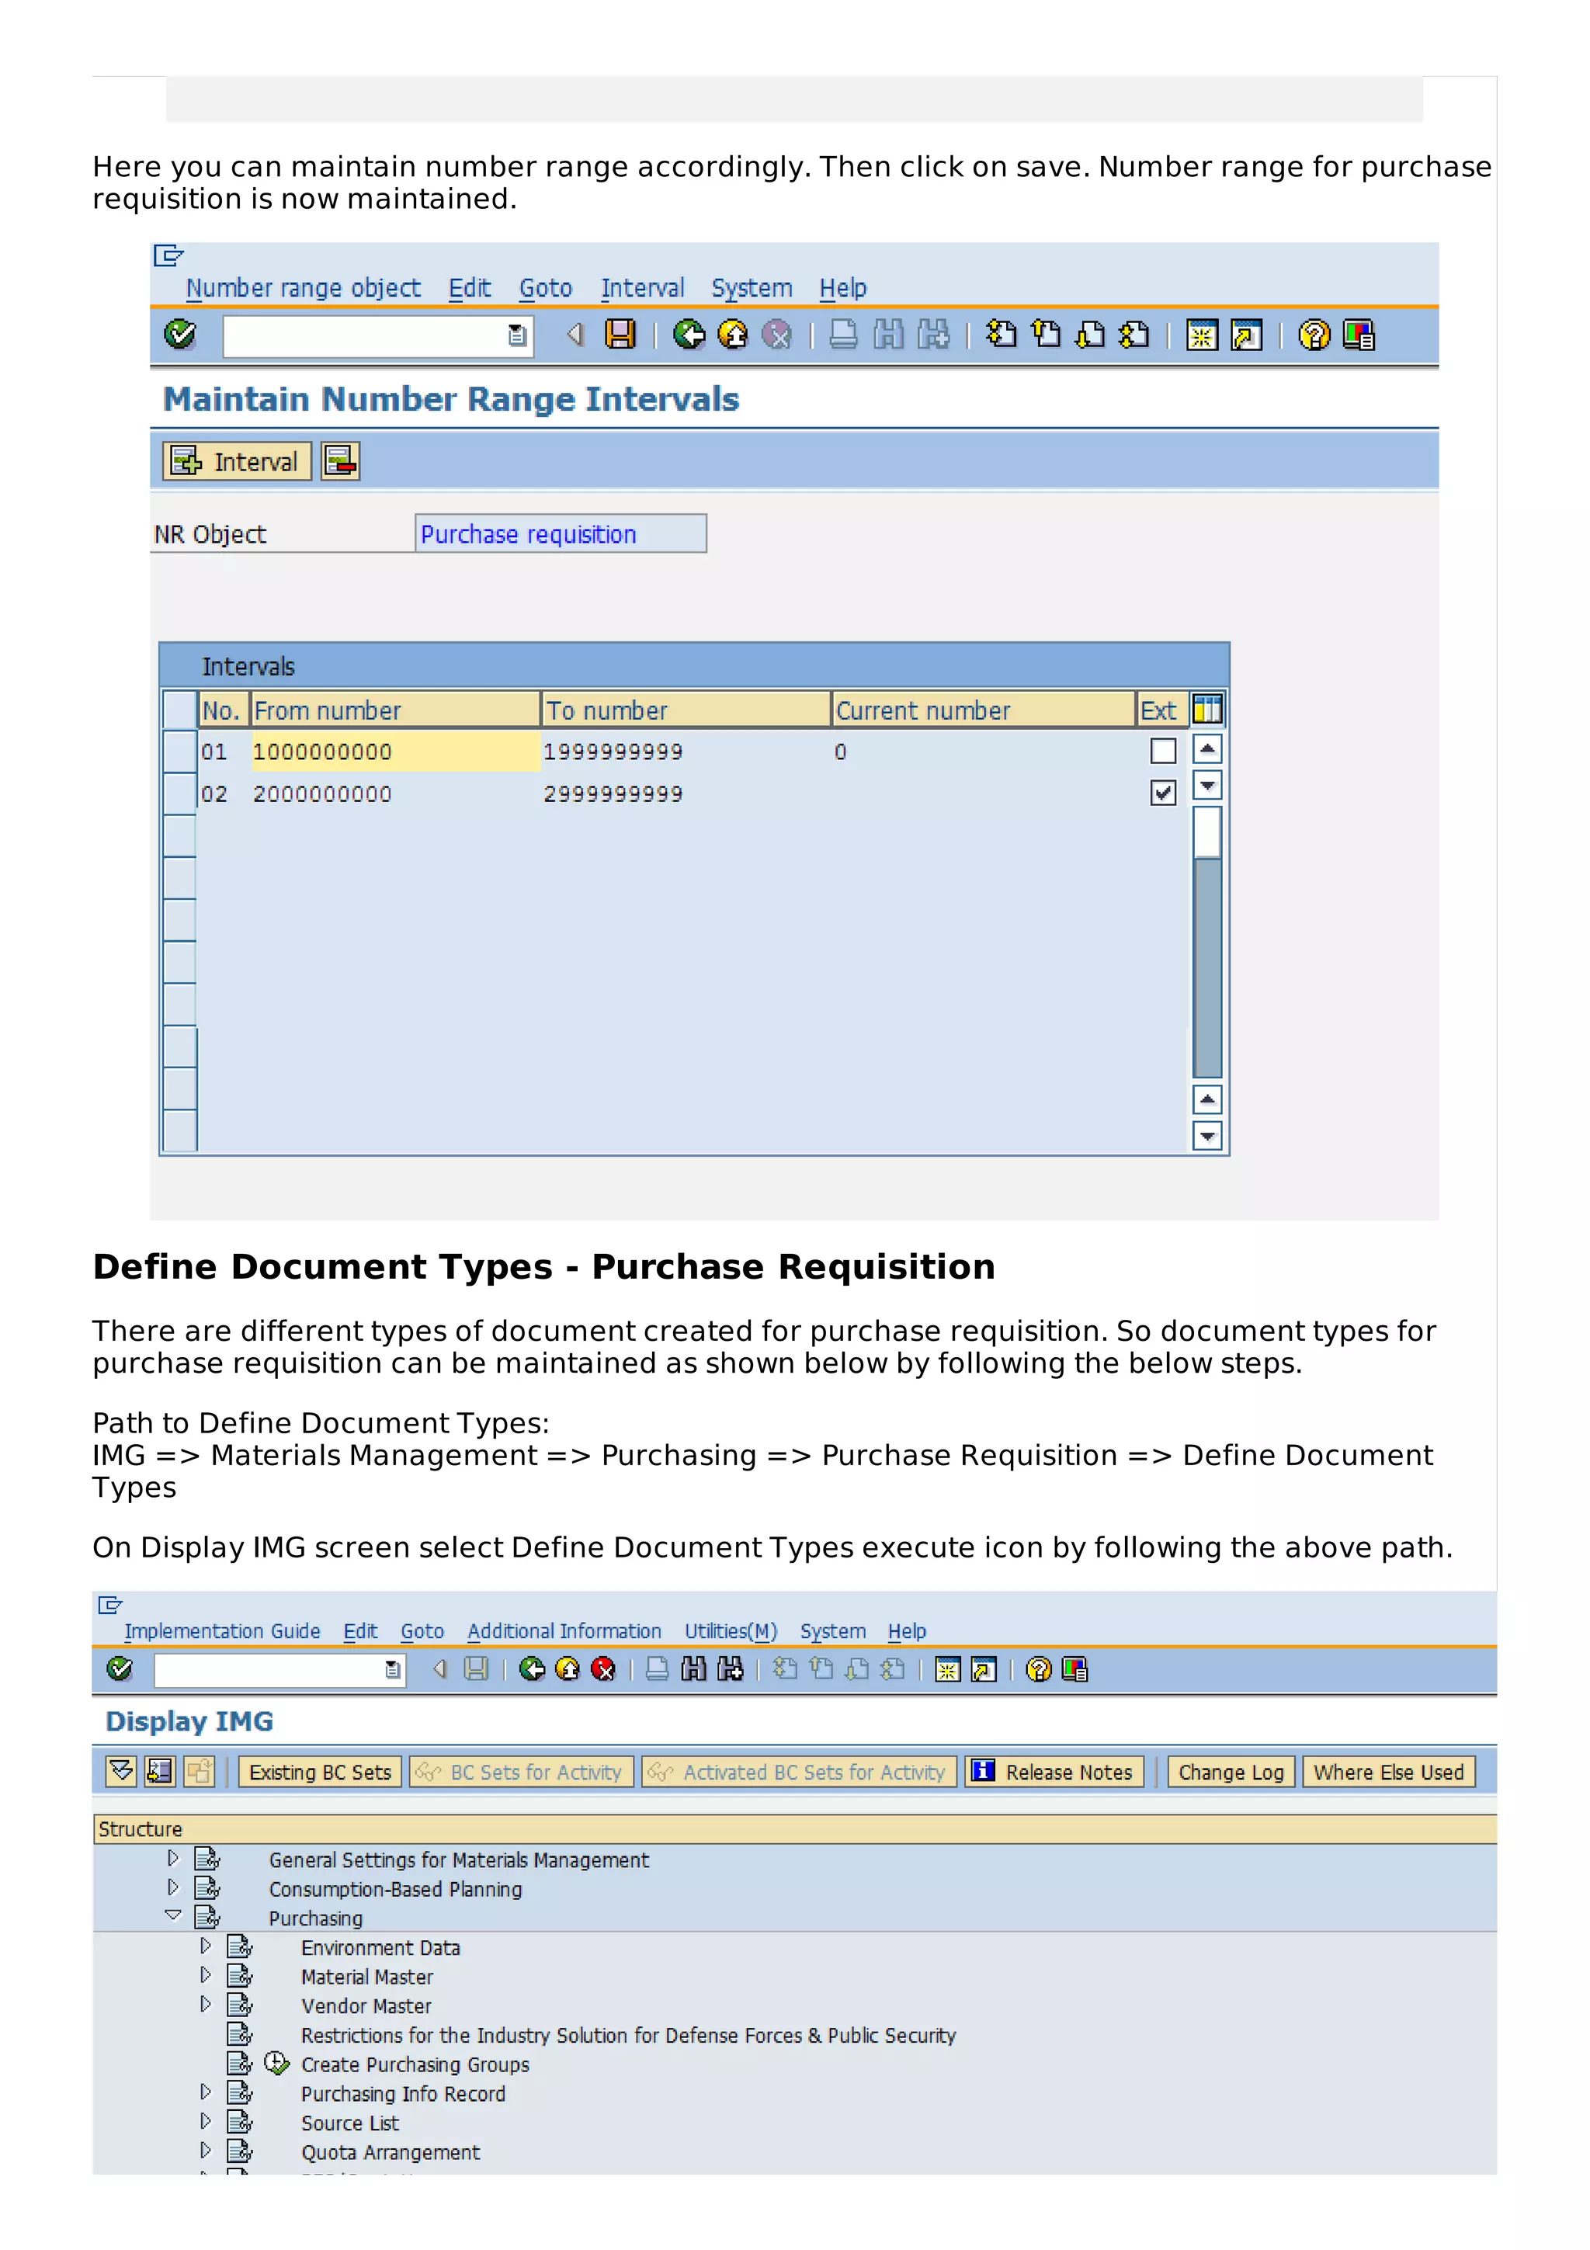Click the Release Notes button
The width and height of the screenshot is (1590, 2250).
click(x=1054, y=1772)
